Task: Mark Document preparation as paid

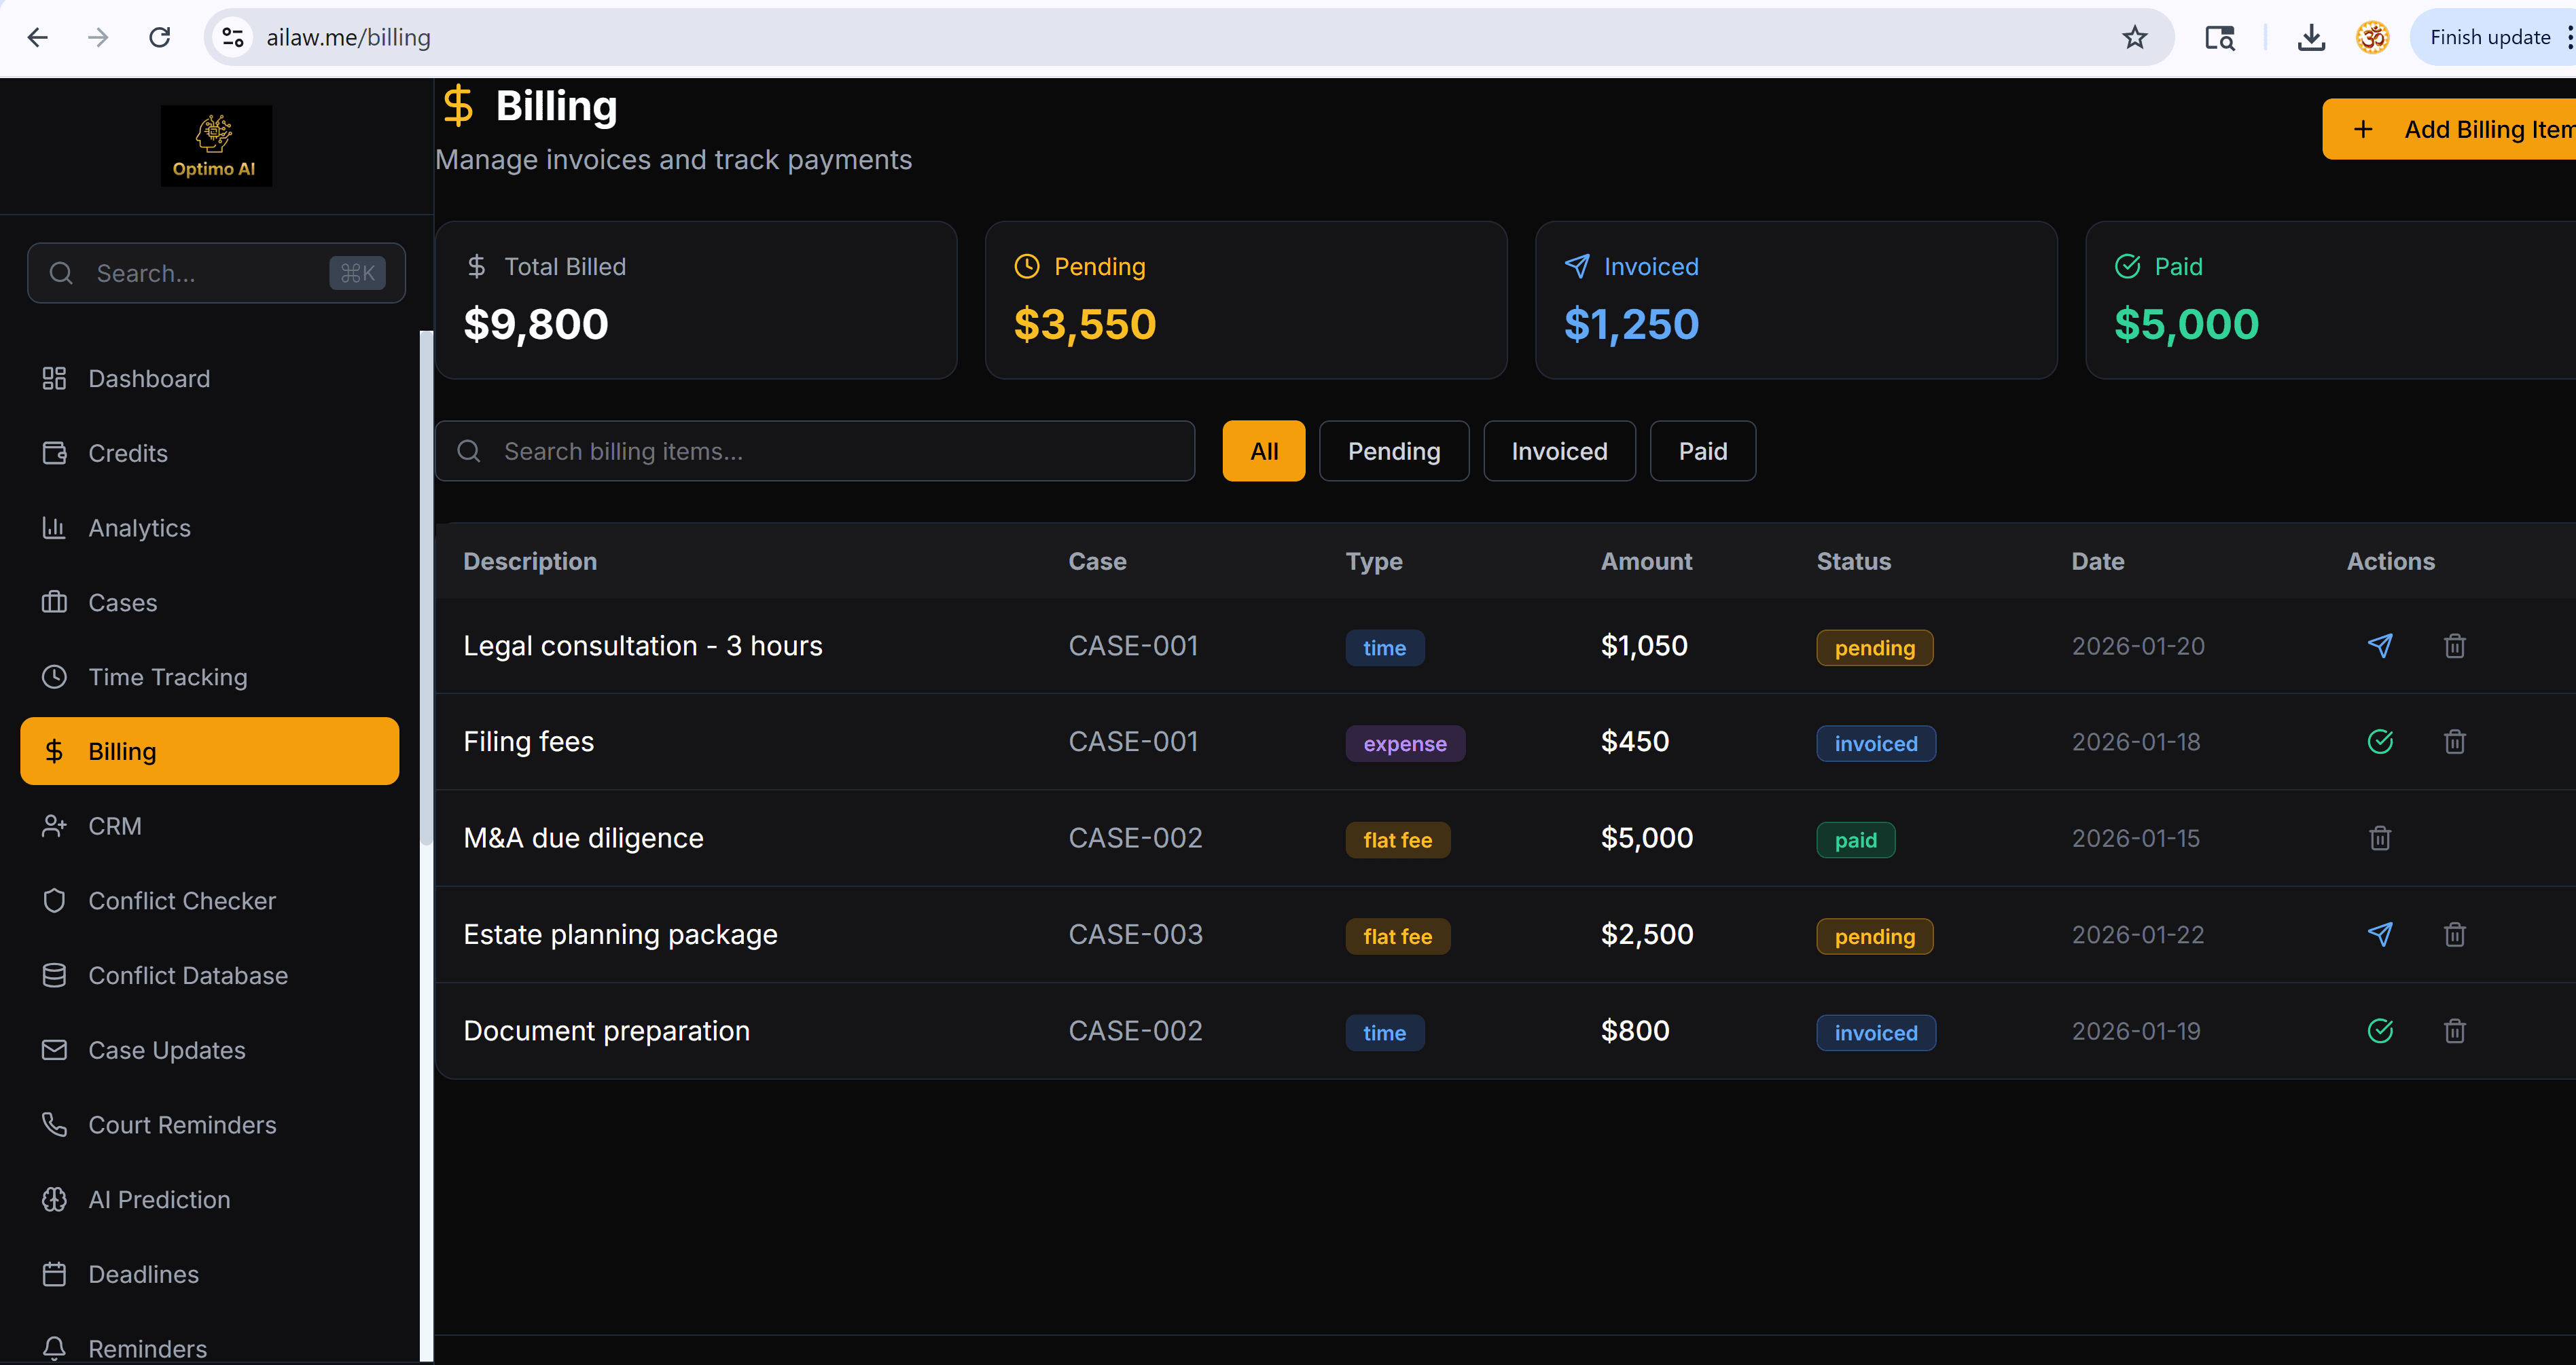Action: point(2380,1031)
